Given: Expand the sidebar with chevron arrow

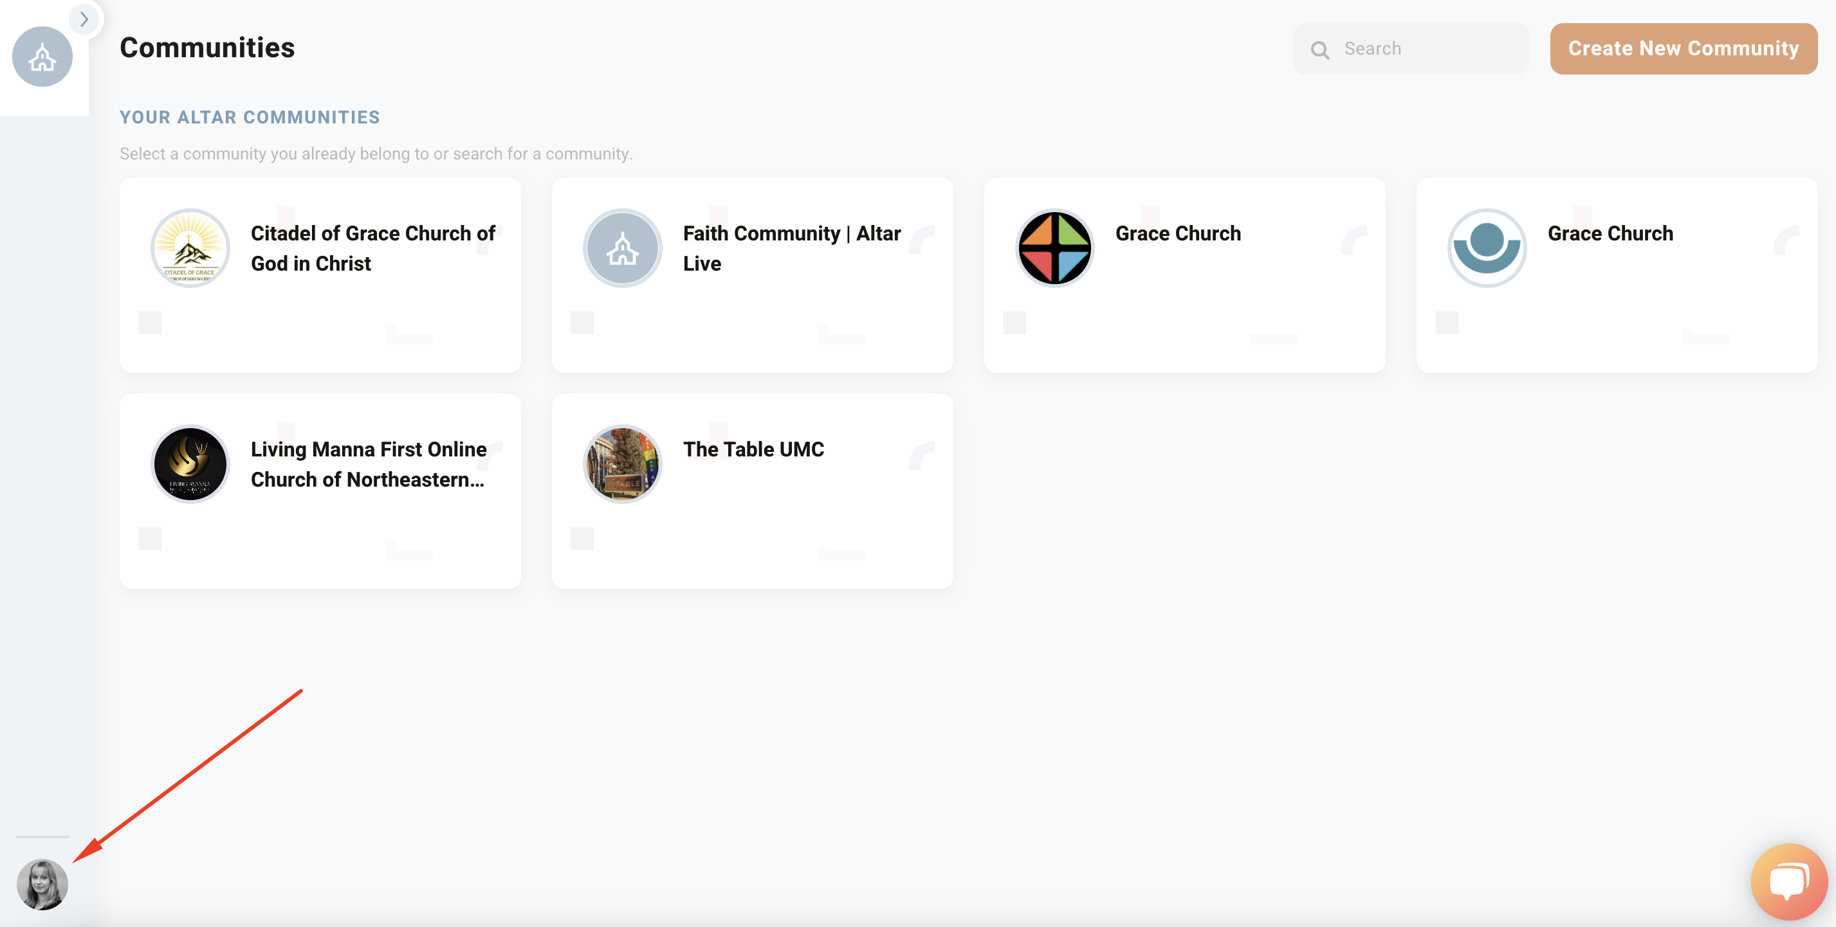Looking at the screenshot, I should [84, 19].
